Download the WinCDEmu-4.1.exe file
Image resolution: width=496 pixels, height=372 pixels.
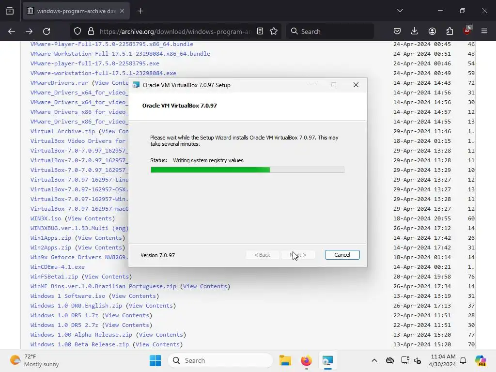[x=58, y=267]
